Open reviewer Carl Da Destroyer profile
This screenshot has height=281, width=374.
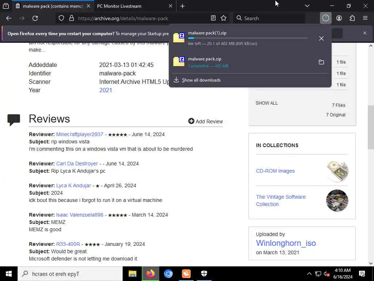point(77,164)
